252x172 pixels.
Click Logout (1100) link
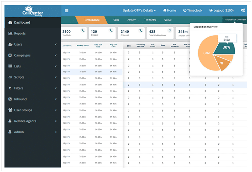pyautogui.click(x=221, y=10)
